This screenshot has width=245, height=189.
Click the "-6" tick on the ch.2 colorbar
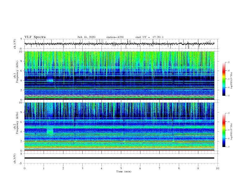(x=228, y=139)
